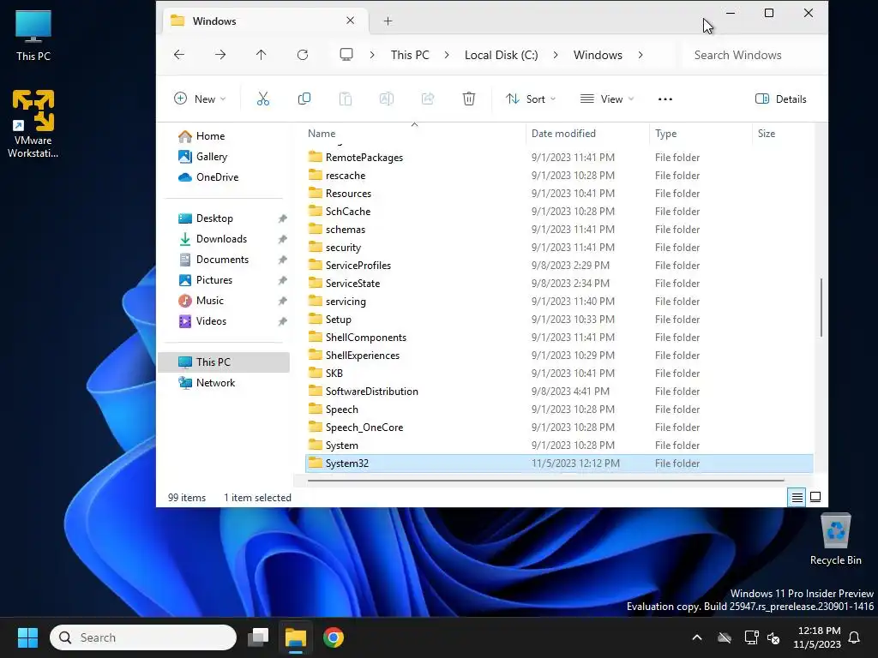Go forward with the right arrow
The image size is (878, 658).
coord(220,55)
